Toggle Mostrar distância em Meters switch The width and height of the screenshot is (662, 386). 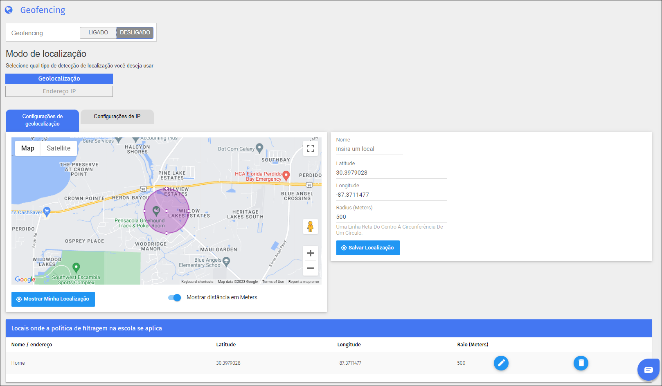[x=175, y=298]
